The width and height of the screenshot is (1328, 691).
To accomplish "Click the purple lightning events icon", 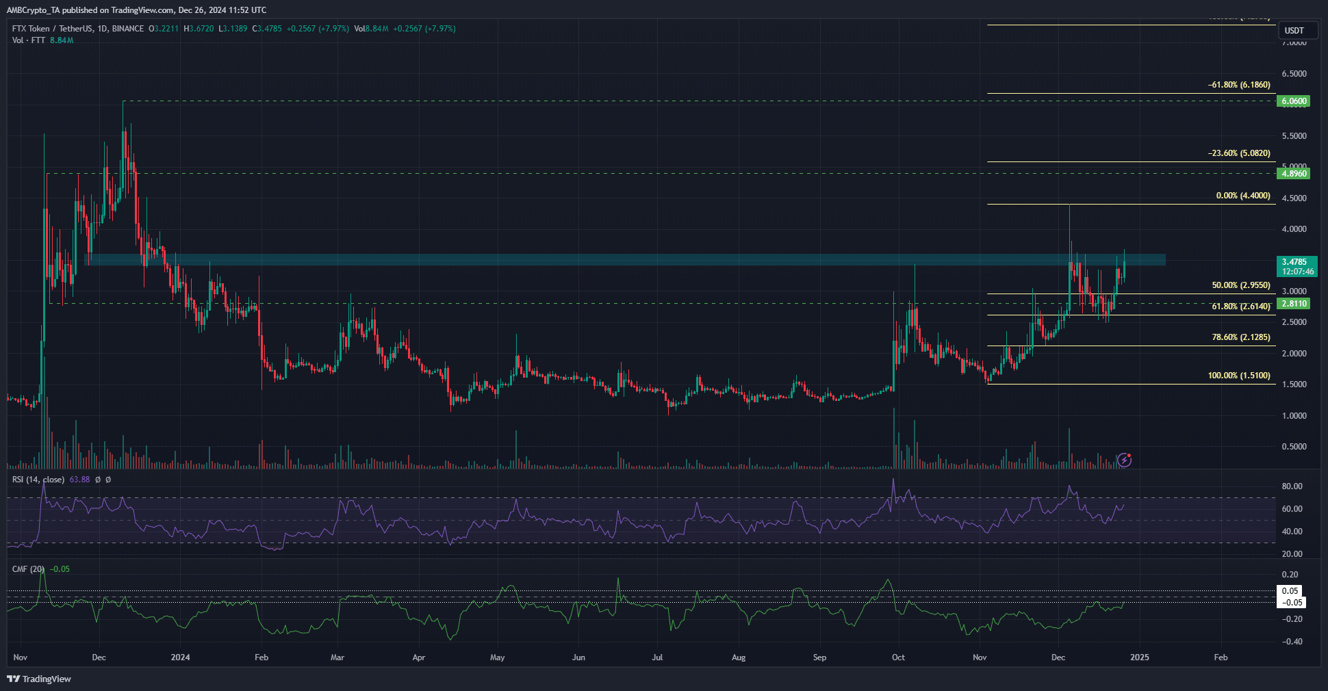I will coord(1124,460).
